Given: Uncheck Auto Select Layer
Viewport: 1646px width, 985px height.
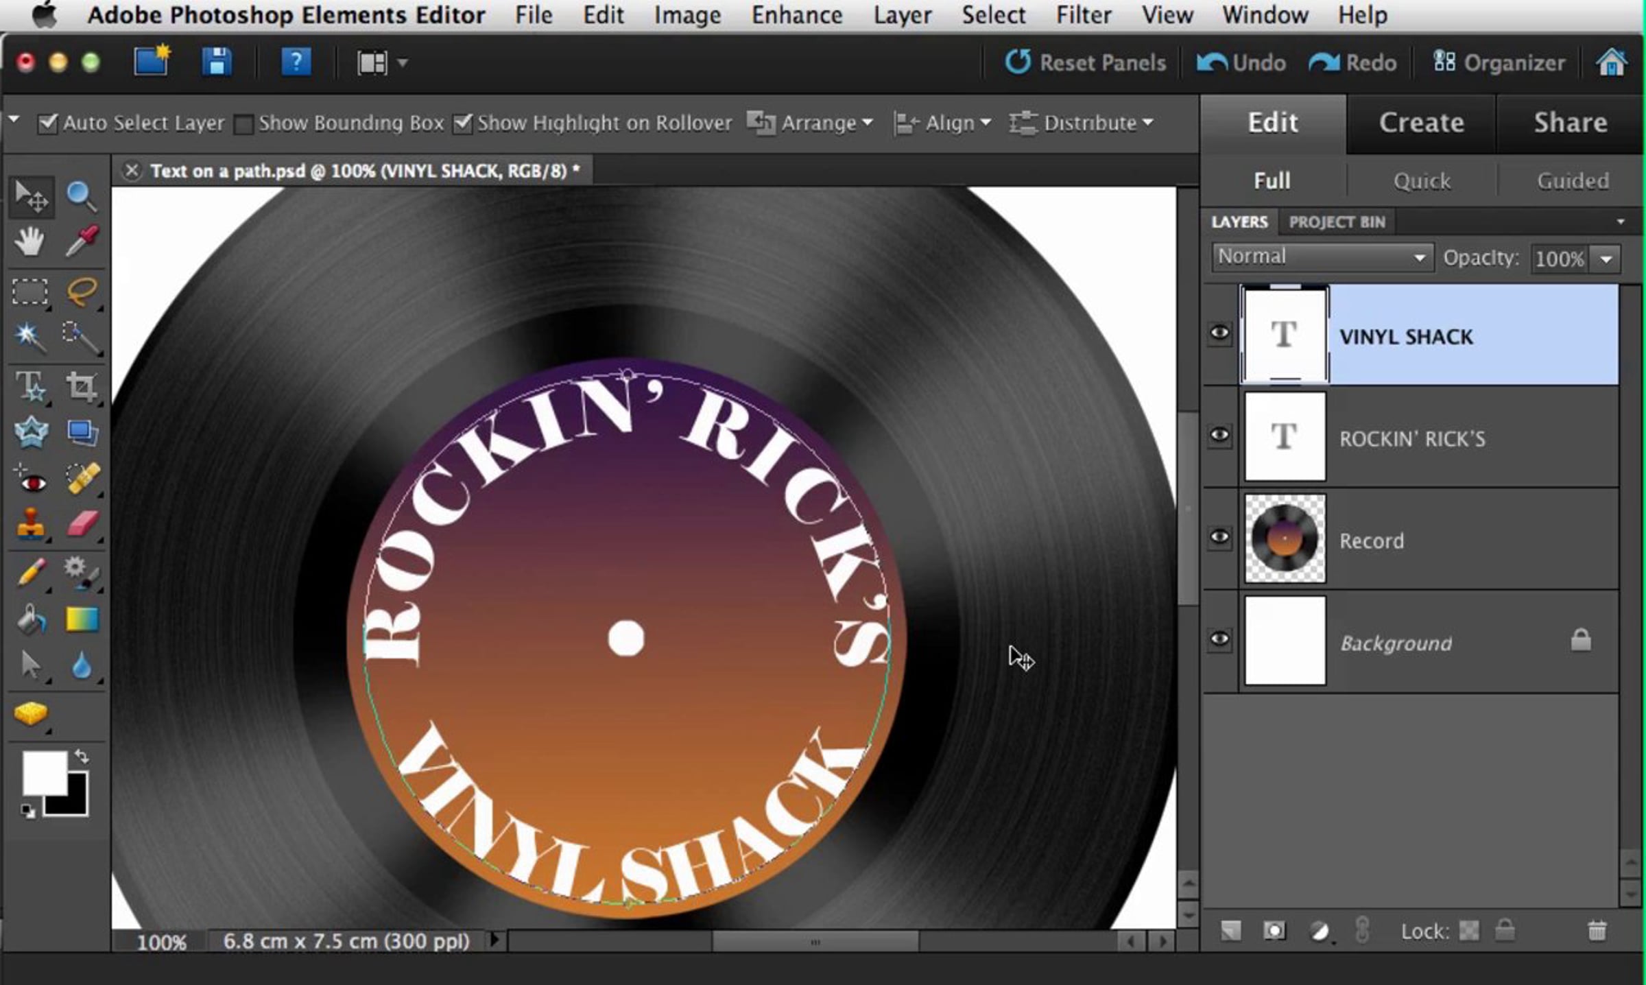Looking at the screenshot, I should coord(47,123).
